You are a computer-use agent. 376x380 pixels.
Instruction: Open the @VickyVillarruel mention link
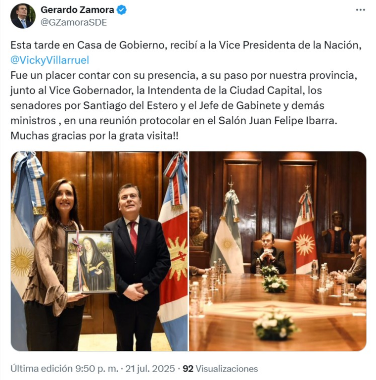(50, 60)
